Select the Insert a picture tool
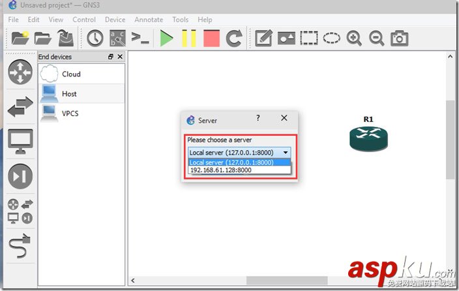 [286, 38]
